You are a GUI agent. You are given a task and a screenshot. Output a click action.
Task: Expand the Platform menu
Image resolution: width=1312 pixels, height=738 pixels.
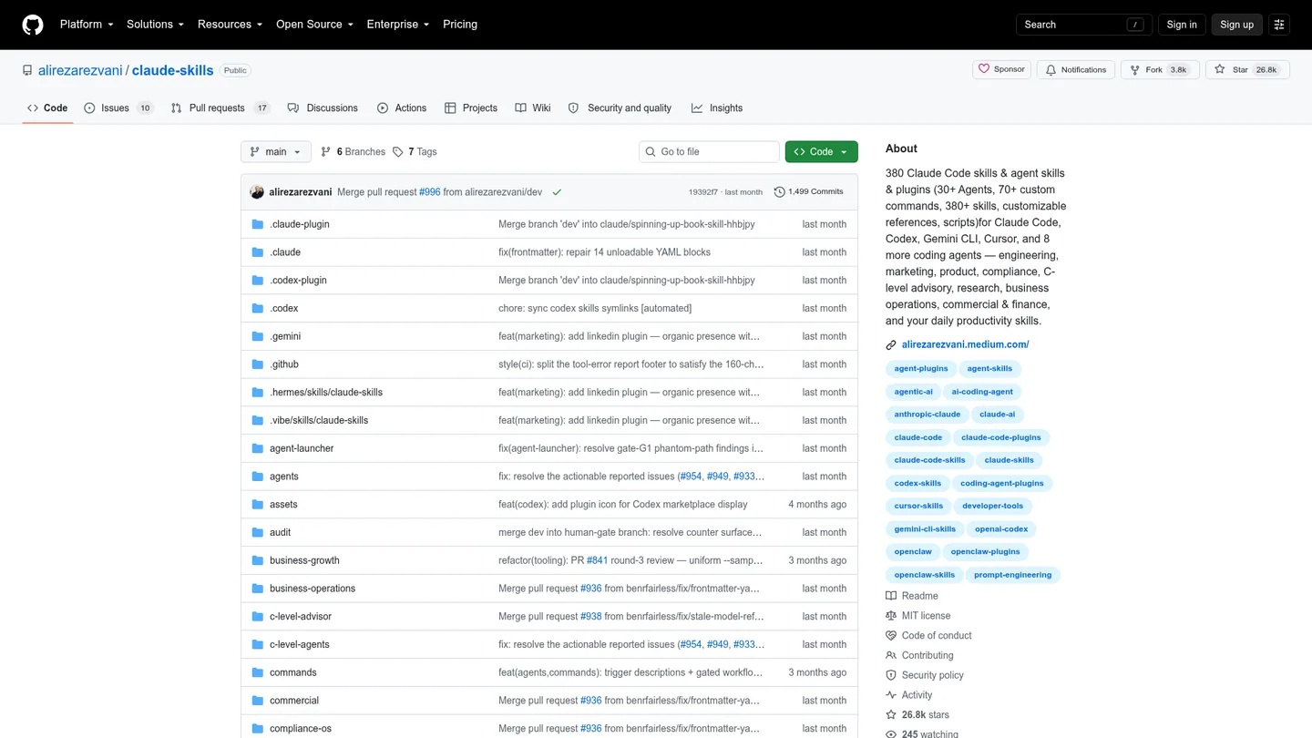pyautogui.click(x=87, y=25)
